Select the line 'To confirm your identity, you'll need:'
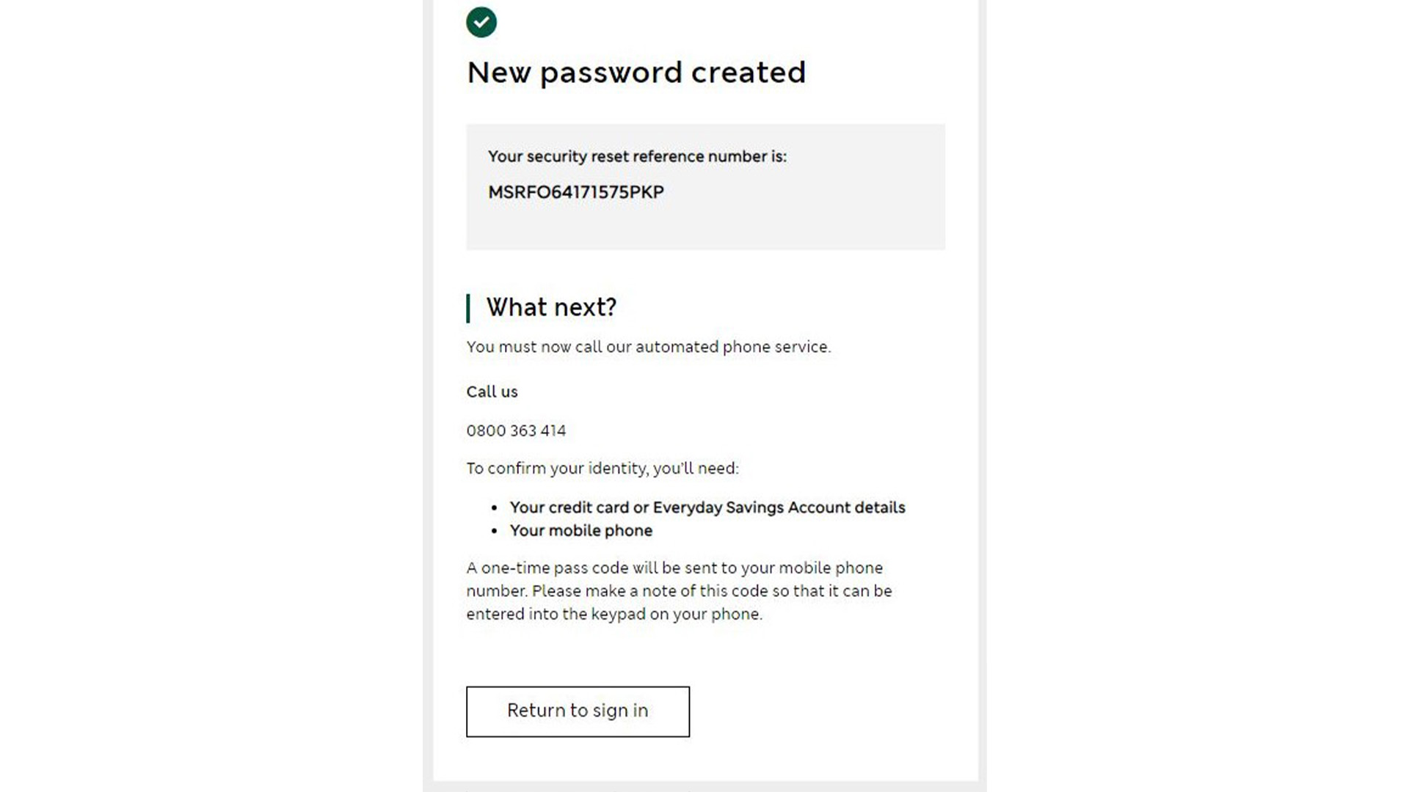The height and width of the screenshot is (792, 1409). [x=602, y=468]
